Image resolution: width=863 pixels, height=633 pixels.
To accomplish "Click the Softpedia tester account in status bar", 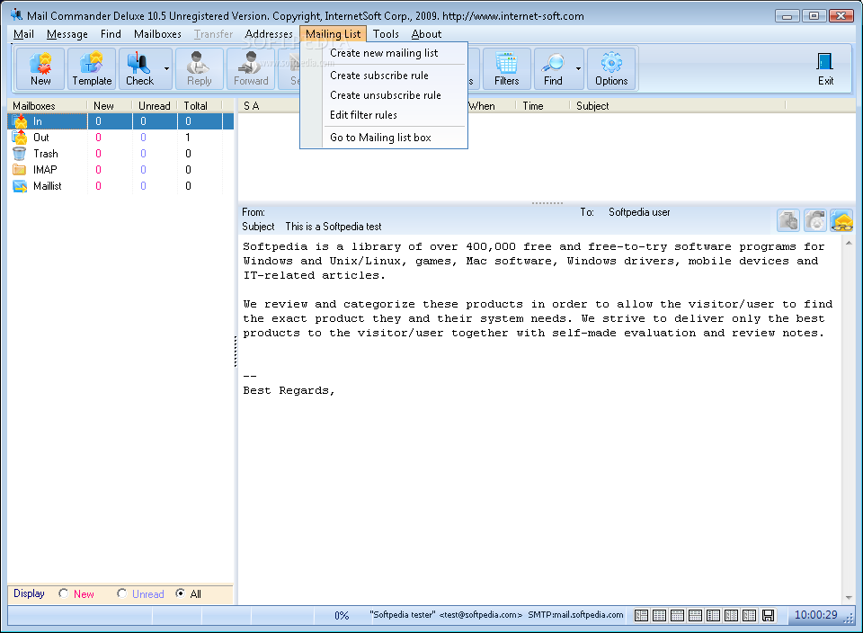I will (446, 615).
